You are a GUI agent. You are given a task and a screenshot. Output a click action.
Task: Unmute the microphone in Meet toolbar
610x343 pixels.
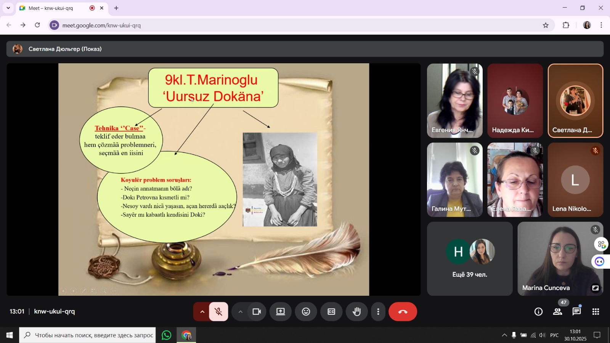pos(218,312)
